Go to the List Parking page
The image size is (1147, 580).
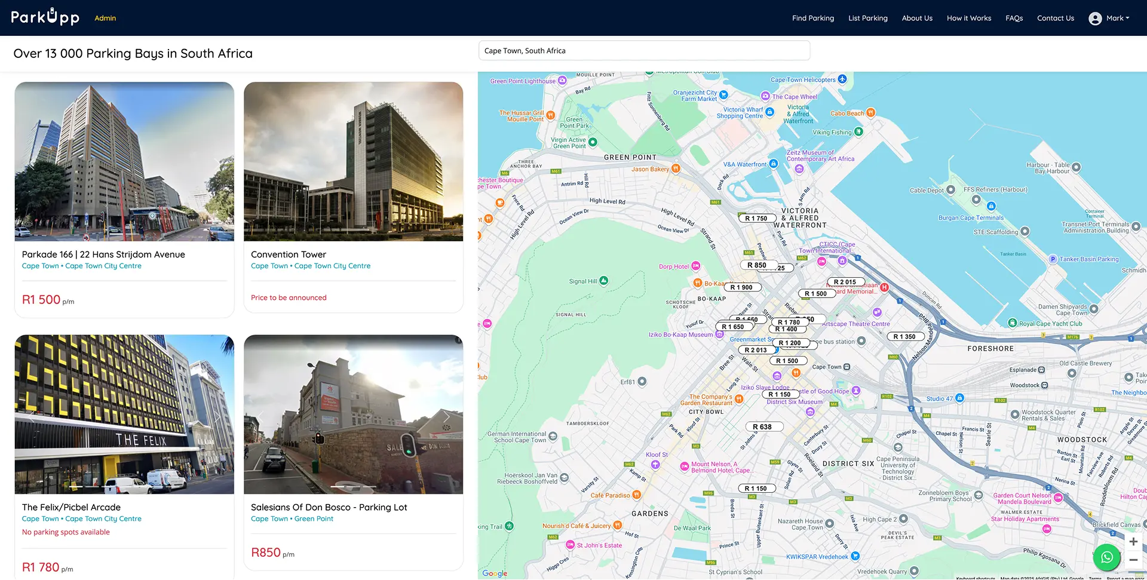(x=867, y=18)
